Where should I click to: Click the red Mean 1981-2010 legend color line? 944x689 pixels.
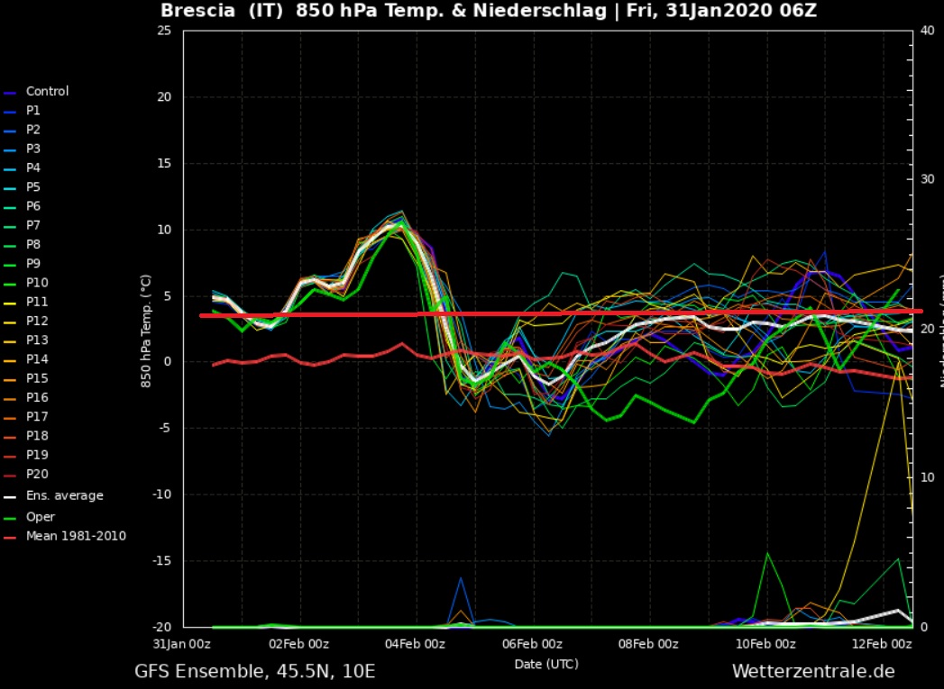[x=10, y=538]
